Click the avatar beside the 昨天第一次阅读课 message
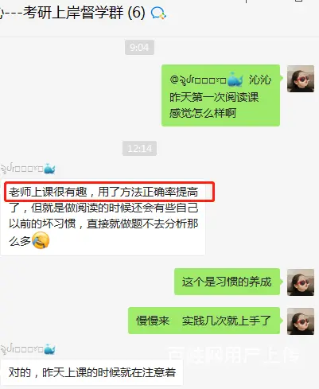 pyautogui.click(x=301, y=79)
